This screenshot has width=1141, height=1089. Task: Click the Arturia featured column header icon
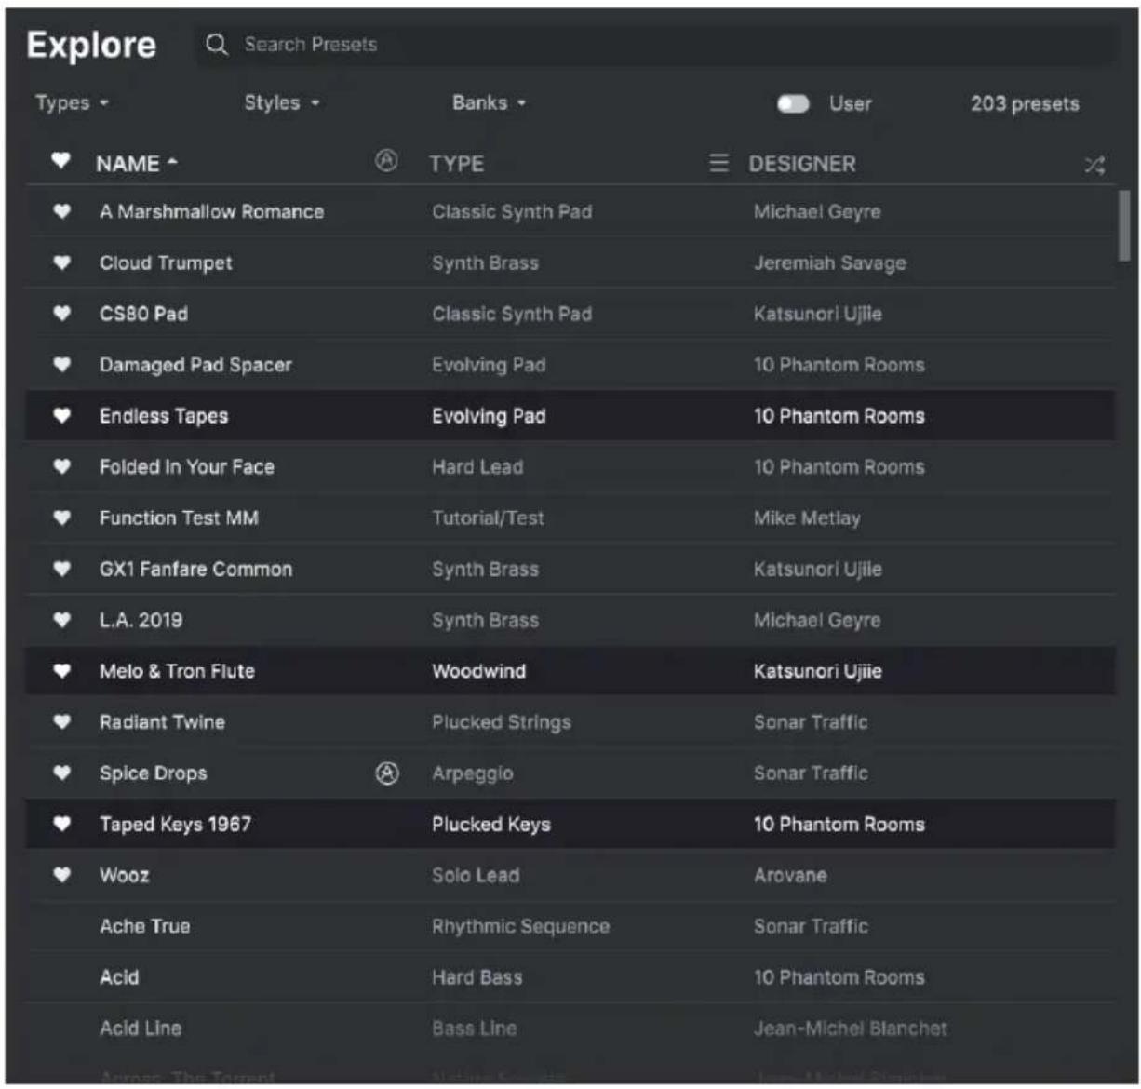[386, 161]
